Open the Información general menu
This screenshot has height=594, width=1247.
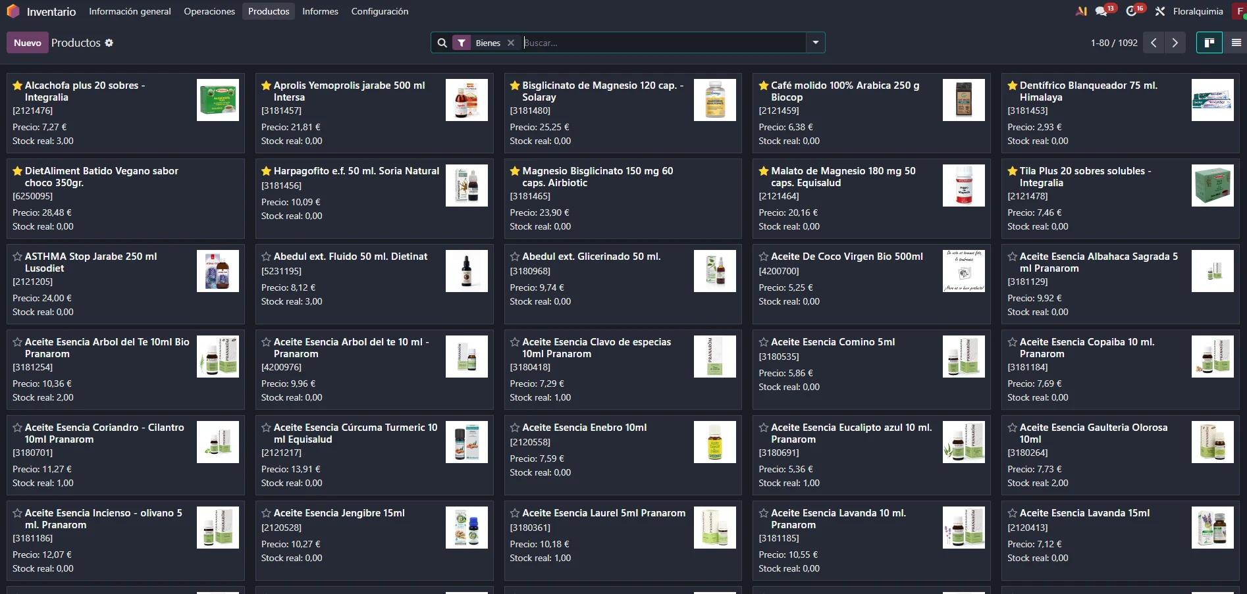pyautogui.click(x=130, y=11)
